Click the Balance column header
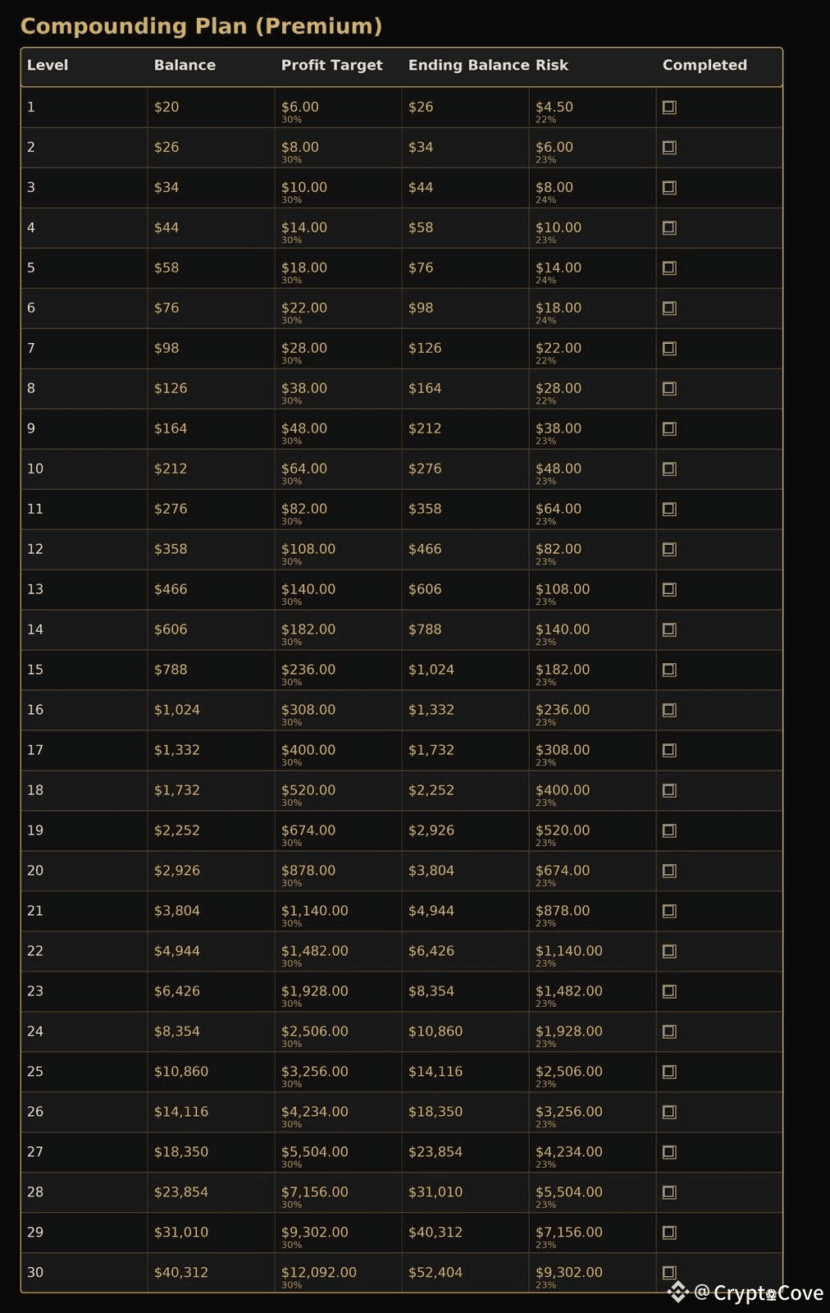Screen dimensions: 830x1313 tap(185, 65)
